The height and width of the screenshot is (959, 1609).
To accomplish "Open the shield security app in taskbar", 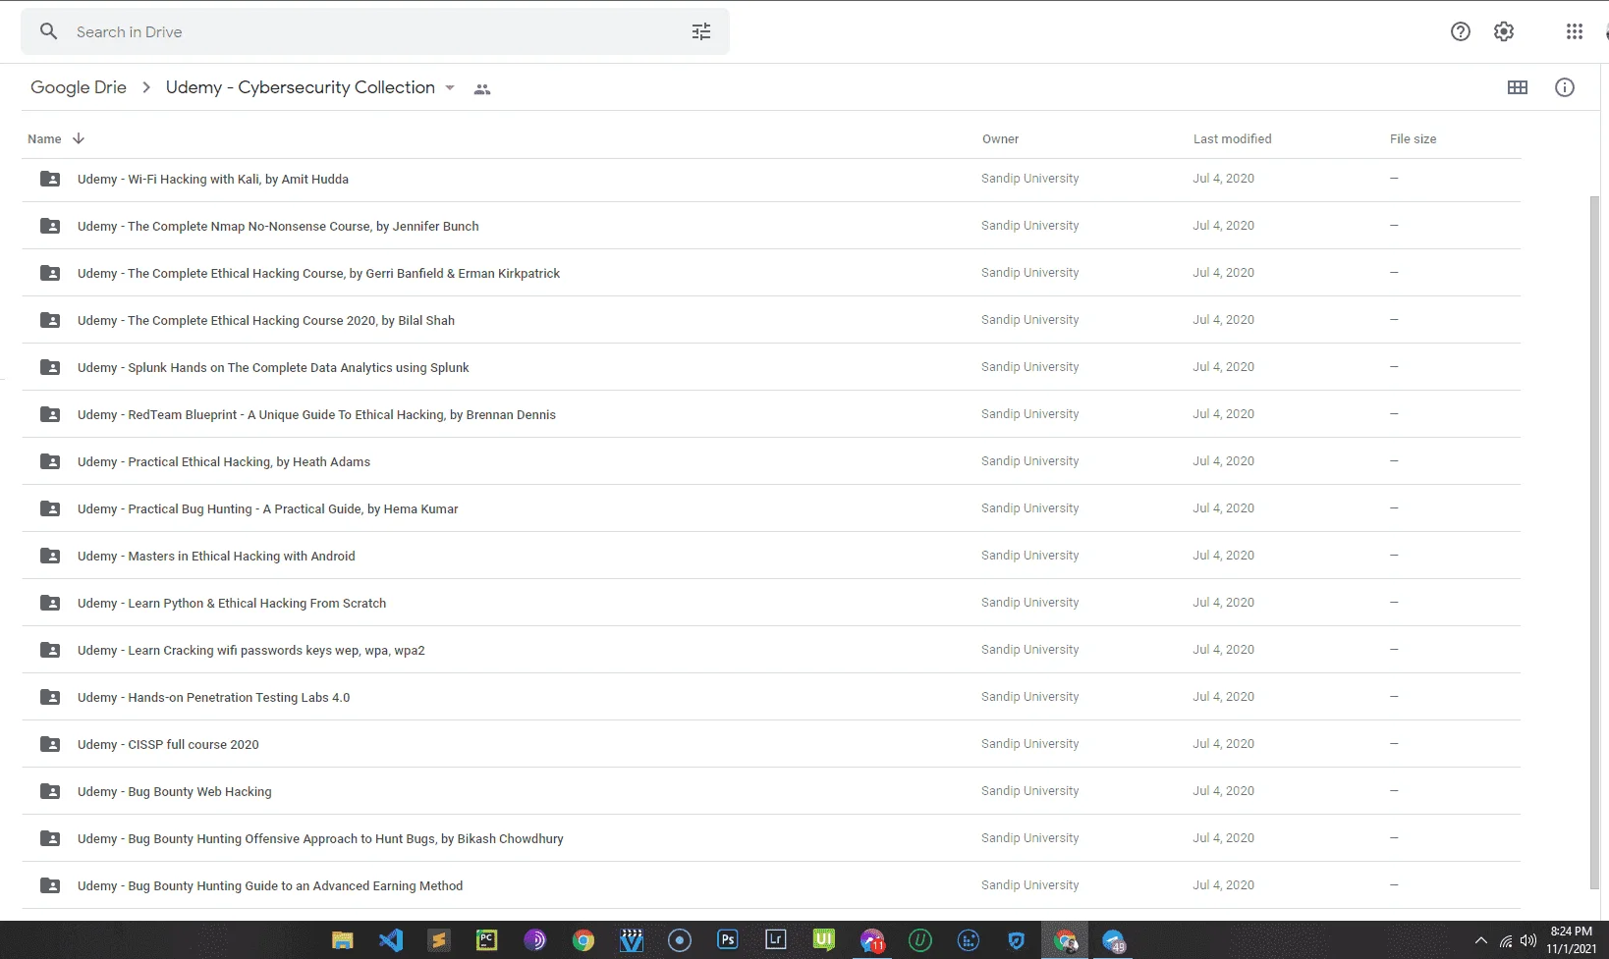I will 1017,940.
